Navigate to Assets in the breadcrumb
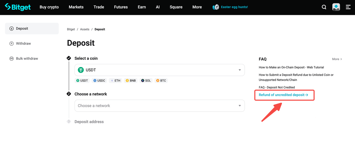 coord(85,29)
